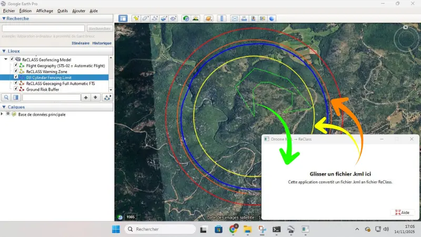The image size is (421, 237).
Task: Click the Itinéraire link
Action: [80, 43]
